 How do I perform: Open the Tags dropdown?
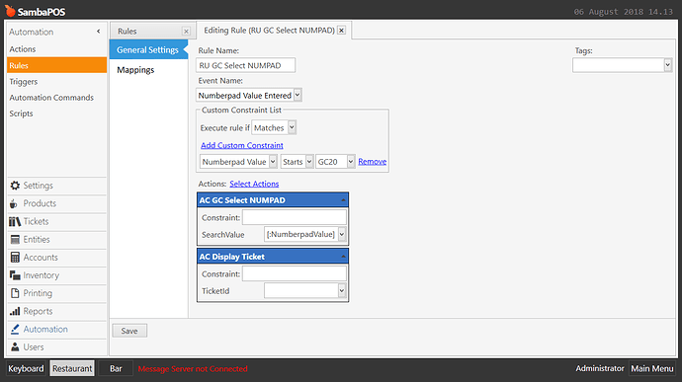click(667, 65)
